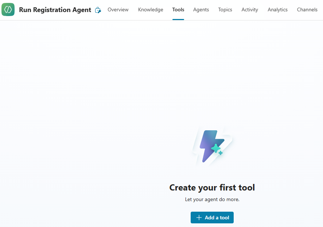Click the Run Registration Agent title
The height and width of the screenshot is (227, 323).
point(55,10)
